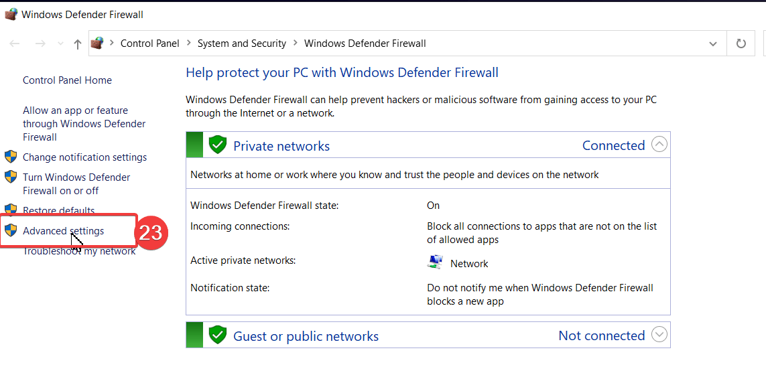Open Turn Windows Defender Firewall on or off
The image size is (766, 381).
76,184
